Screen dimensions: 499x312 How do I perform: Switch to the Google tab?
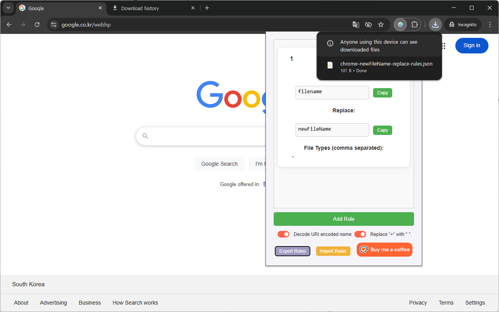[61, 8]
